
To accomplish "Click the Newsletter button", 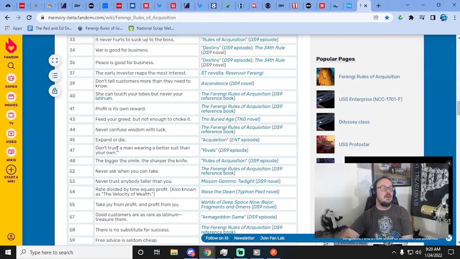I will (244, 238).
